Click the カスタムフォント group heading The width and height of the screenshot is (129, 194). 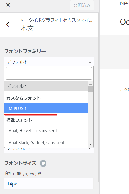click(x=23, y=98)
